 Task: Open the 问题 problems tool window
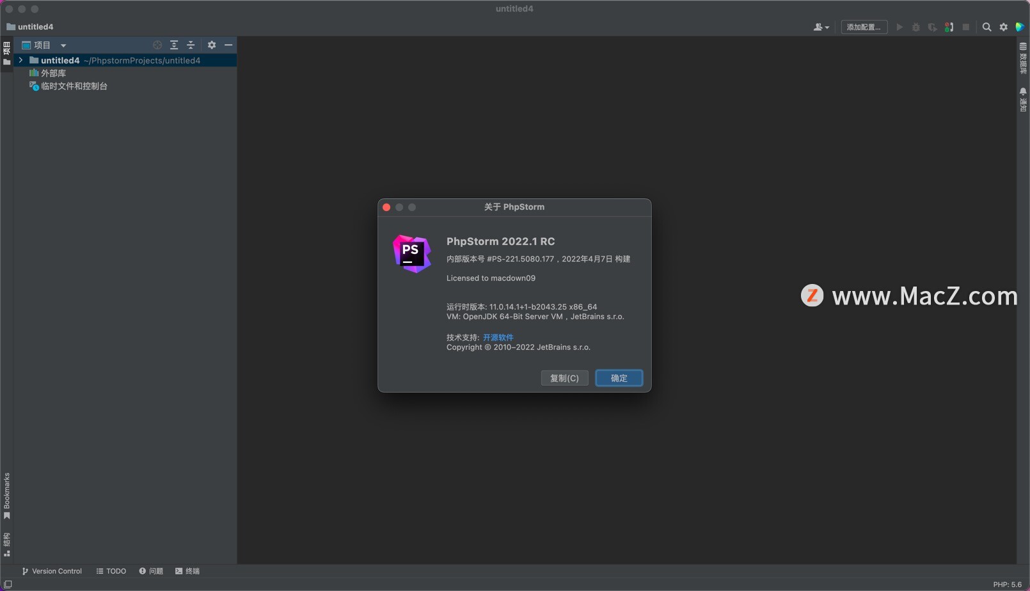pos(151,571)
